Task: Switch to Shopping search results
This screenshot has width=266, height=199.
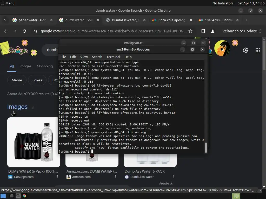Action: 45,66
